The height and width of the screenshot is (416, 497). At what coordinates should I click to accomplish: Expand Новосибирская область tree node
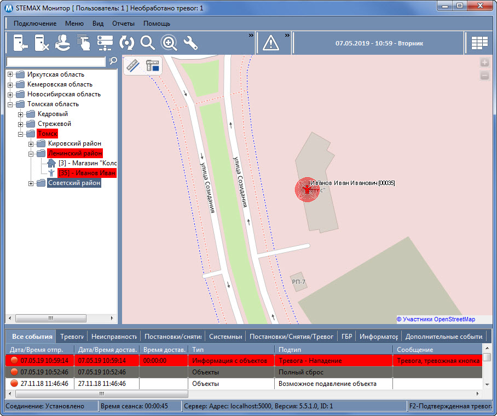click(x=10, y=95)
